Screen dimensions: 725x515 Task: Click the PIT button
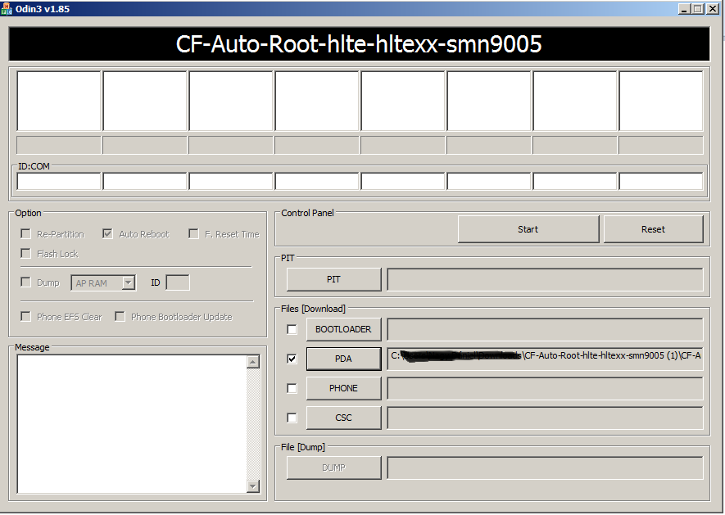pyautogui.click(x=334, y=279)
